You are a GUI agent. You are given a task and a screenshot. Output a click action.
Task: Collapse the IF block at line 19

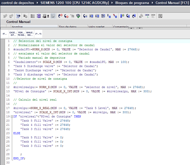[x=12, y=117]
